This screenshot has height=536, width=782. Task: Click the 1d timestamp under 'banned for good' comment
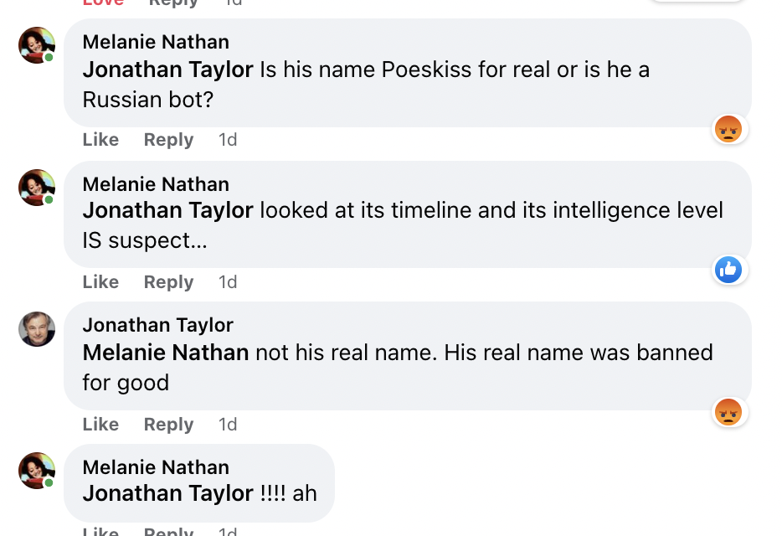click(228, 425)
